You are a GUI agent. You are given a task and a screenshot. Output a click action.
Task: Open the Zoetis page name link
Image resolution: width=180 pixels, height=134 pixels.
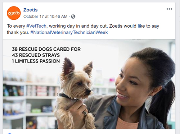click(31, 10)
